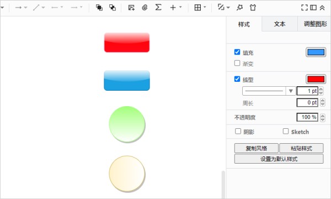
Task: Click the perimeter 0 pt stepper arrows
Action: 323,103
